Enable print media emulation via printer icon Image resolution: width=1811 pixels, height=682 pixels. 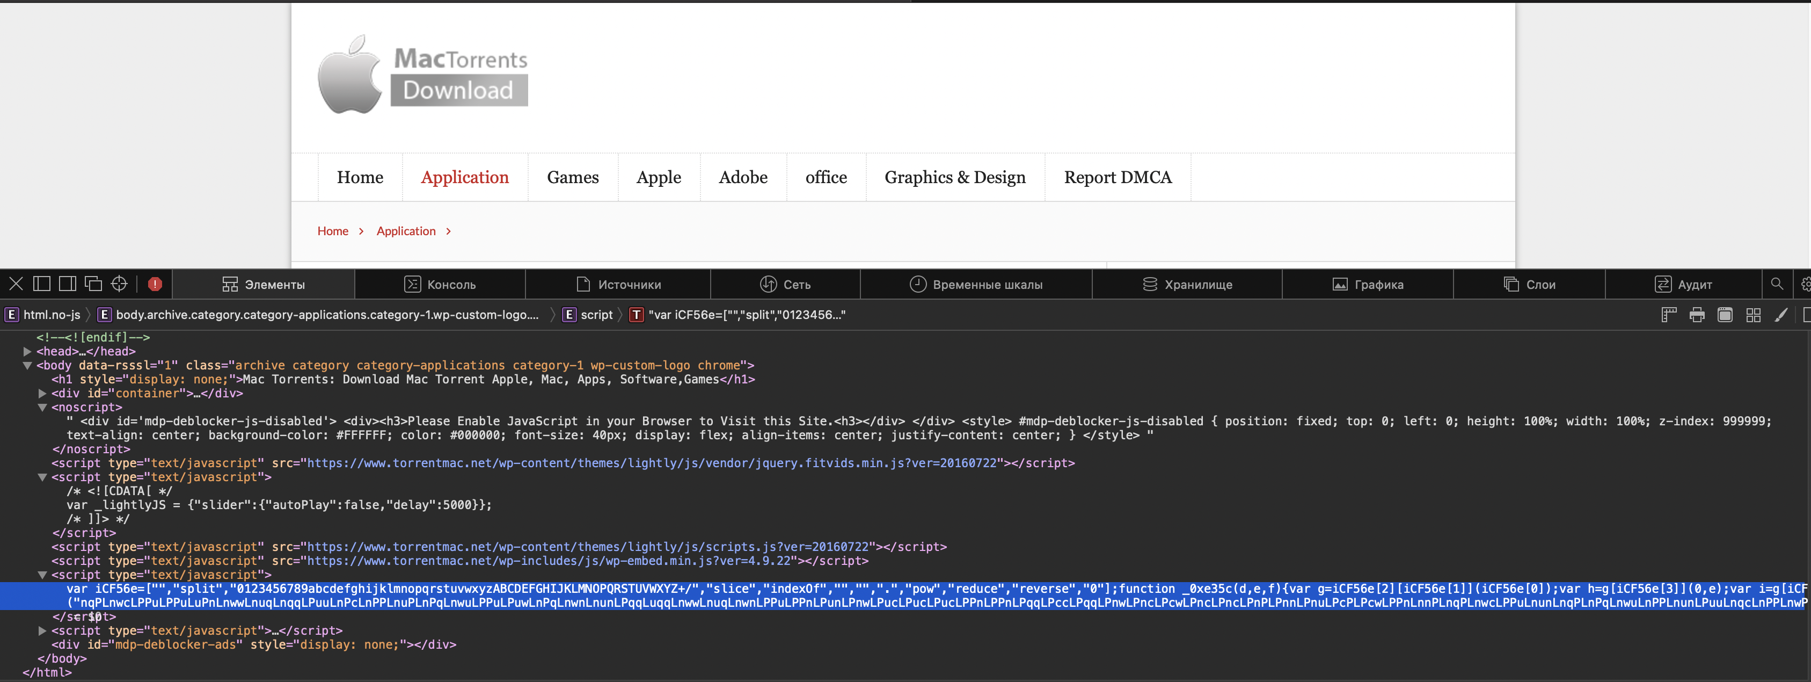point(1697,314)
